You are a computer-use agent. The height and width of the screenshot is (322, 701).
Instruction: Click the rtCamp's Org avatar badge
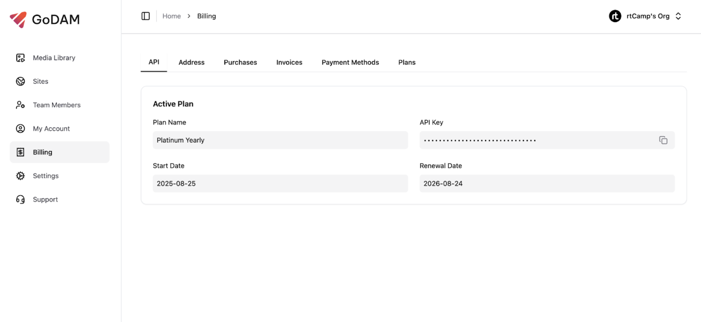(615, 16)
